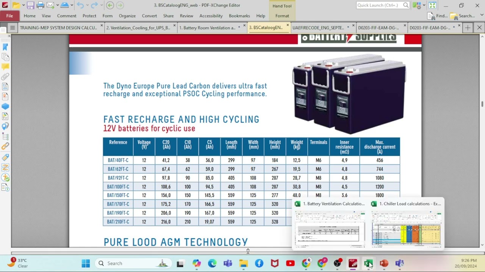Toggle full screen mode icon
This screenshot has height=272, width=485.
pos(432,5)
